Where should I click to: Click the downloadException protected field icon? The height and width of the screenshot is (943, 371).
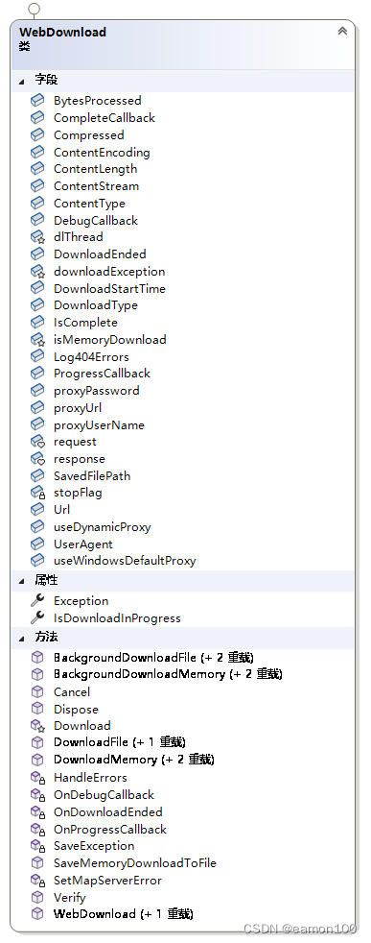pyautogui.click(x=37, y=271)
